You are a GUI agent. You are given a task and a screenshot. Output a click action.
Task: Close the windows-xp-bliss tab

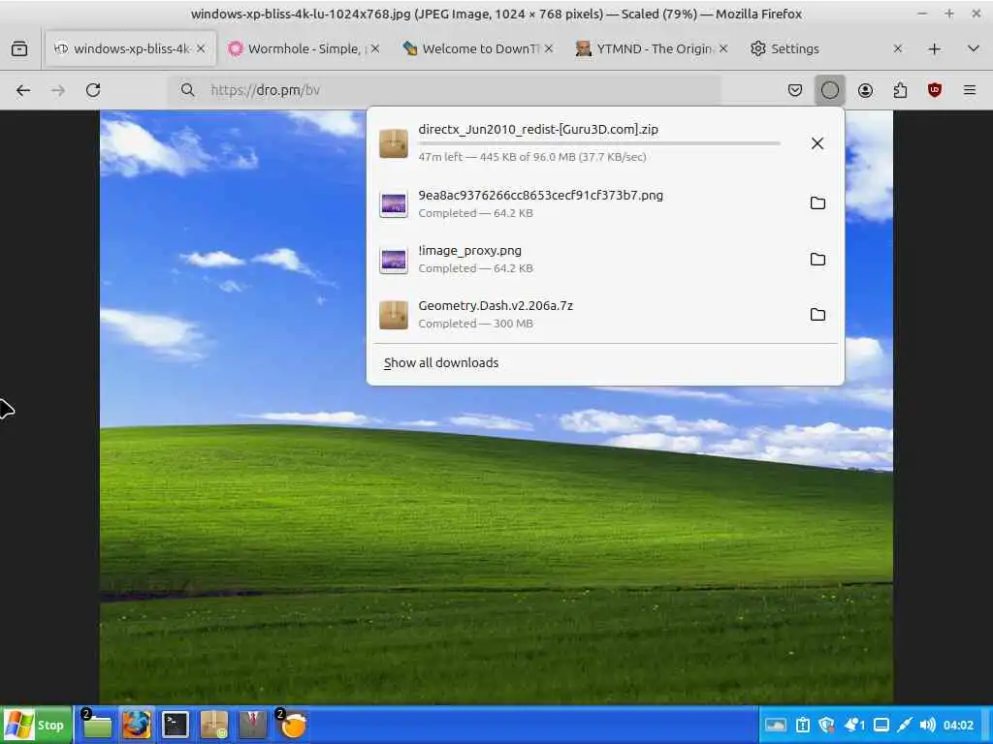pos(201,48)
